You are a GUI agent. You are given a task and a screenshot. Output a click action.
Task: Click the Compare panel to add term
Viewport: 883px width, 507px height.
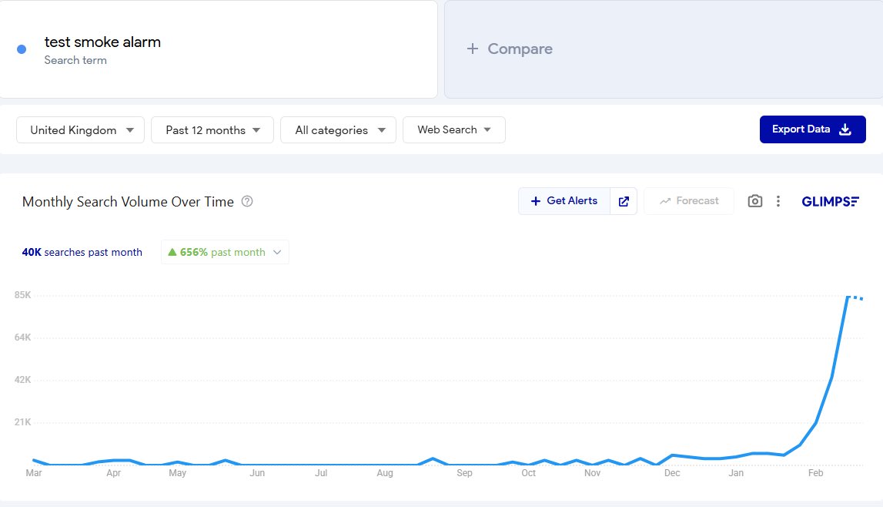[664, 49]
